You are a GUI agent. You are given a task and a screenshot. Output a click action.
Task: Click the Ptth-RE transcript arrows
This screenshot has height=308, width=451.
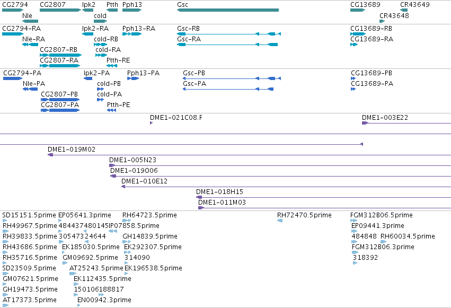pos(112,66)
